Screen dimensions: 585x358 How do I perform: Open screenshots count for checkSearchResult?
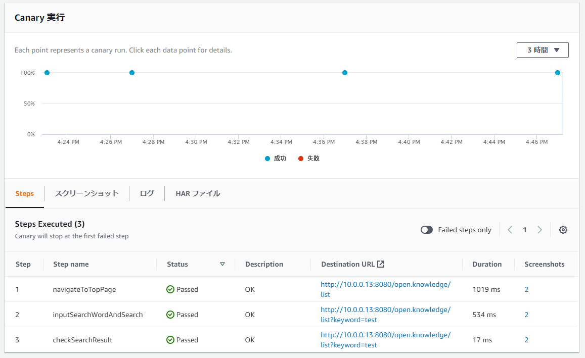click(x=526, y=340)
